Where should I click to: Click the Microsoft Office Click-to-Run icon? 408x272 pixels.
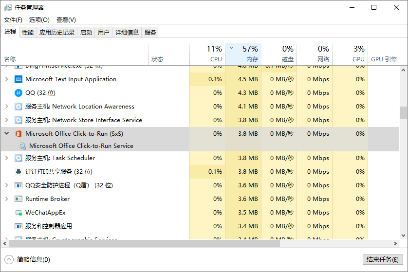[19, 134]
